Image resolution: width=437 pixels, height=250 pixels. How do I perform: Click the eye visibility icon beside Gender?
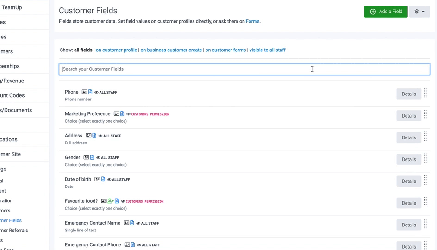pyautogui.click(x=98, y=158)
